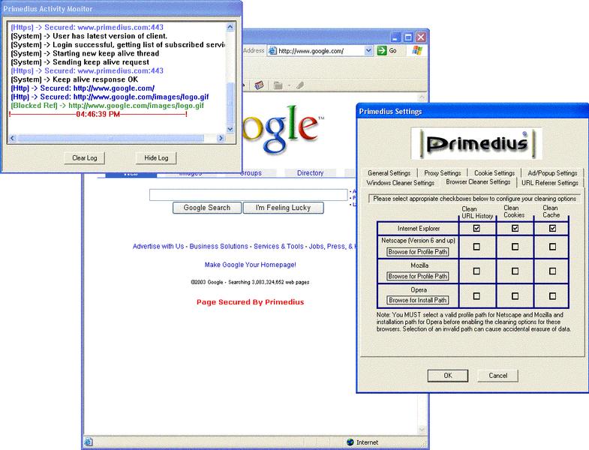Click the Hide Log button

[156, 158]
